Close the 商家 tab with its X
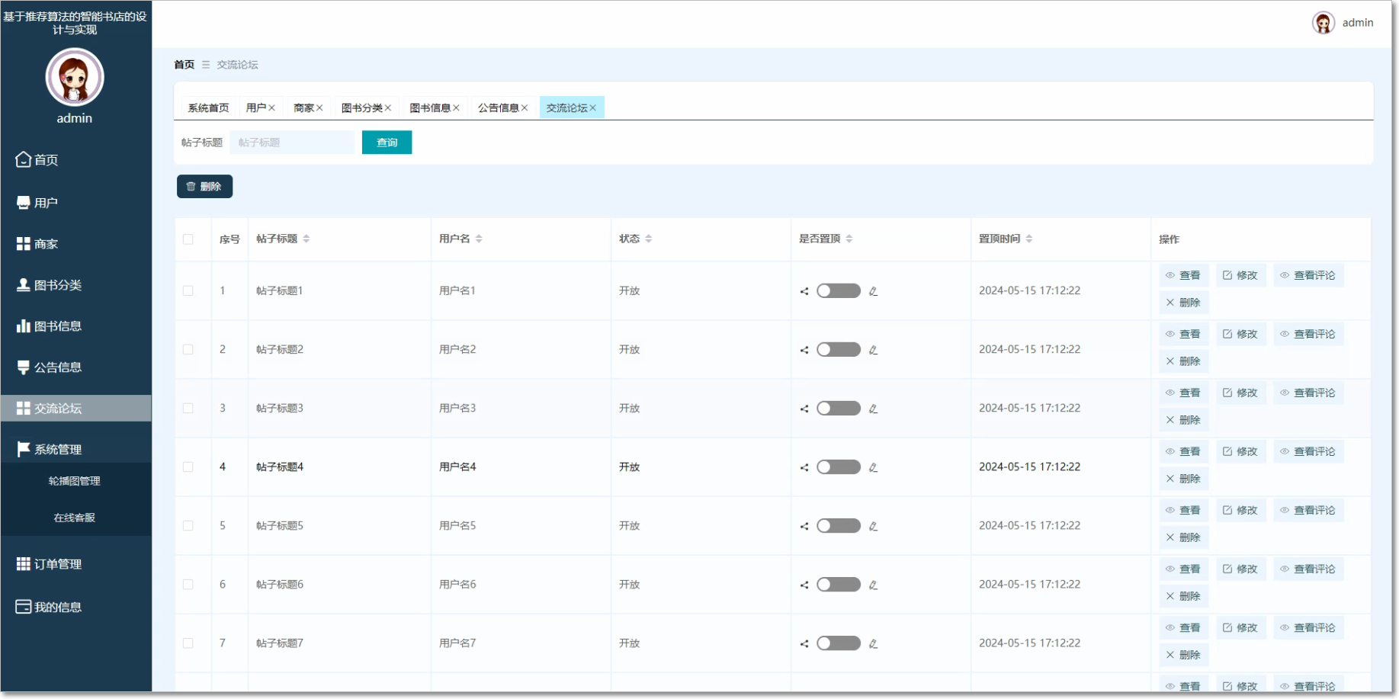 tap(319, 108)
